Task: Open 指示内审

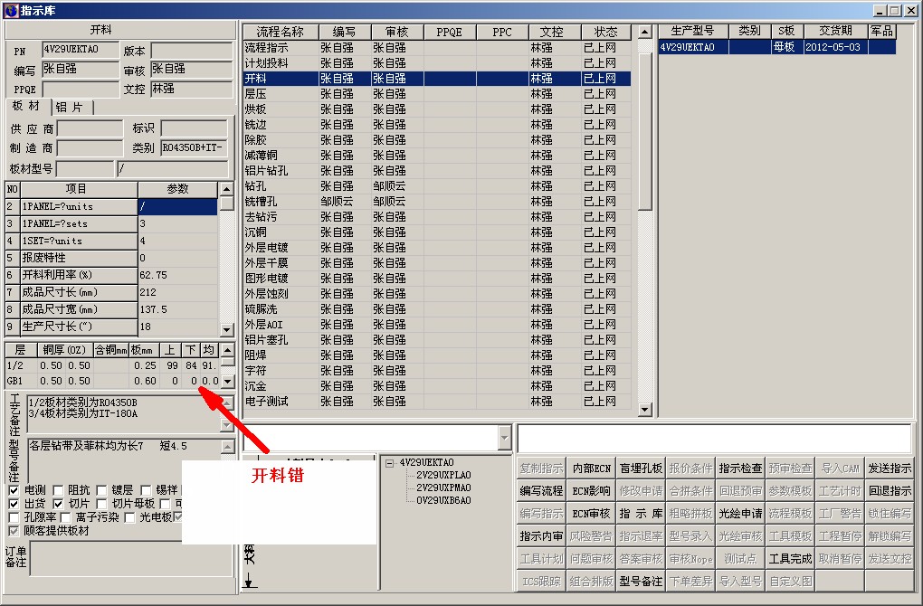Action: [541, 536]
